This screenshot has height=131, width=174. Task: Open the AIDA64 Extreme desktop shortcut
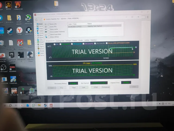point(20,44)
